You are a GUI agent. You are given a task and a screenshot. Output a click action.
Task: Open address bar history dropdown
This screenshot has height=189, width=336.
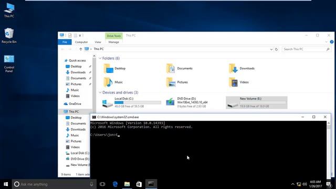tap(271, 49)
